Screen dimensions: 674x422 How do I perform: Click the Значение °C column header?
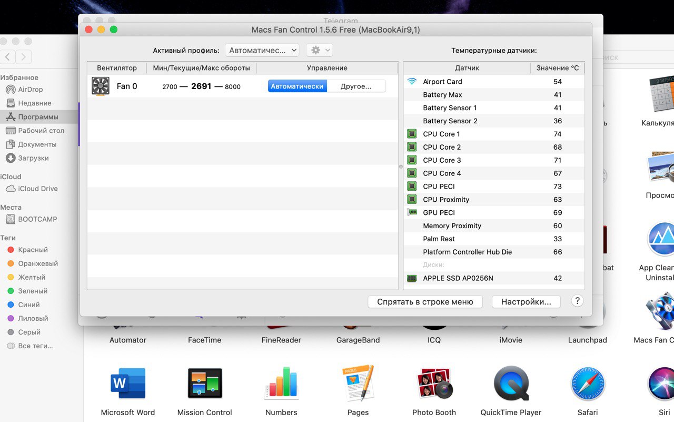coord(558,68)
